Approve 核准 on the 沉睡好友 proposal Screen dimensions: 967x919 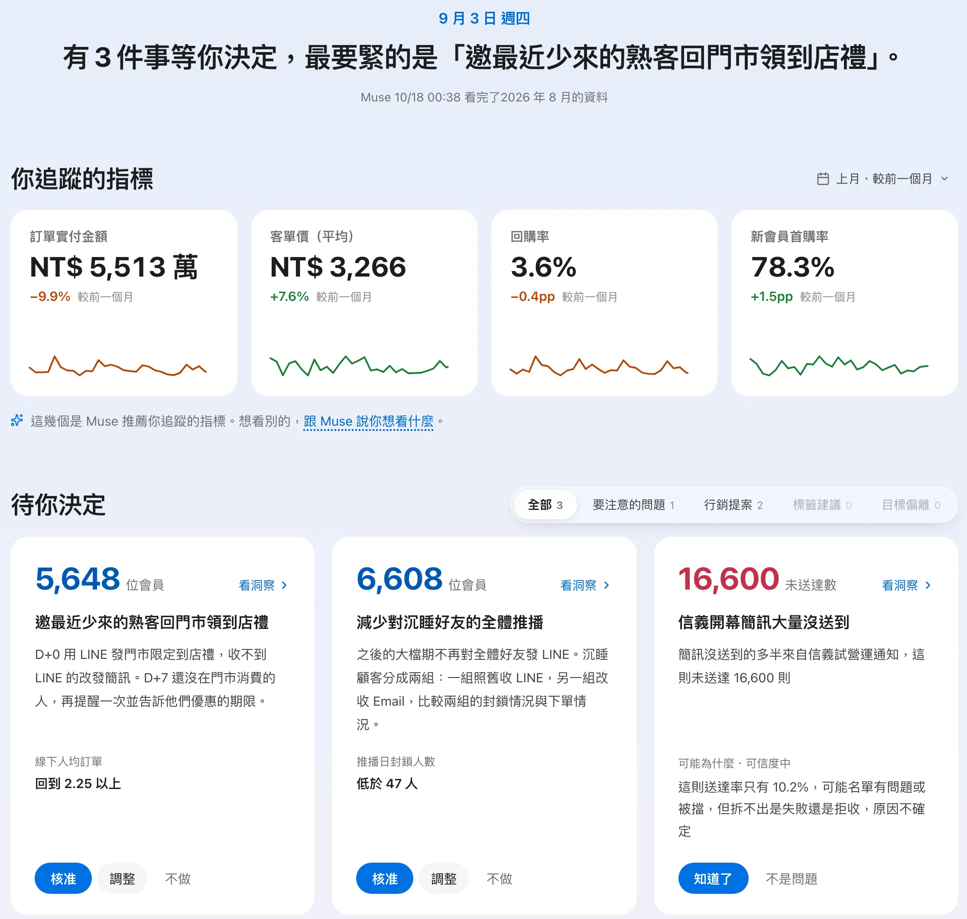[x=384, y=878]
